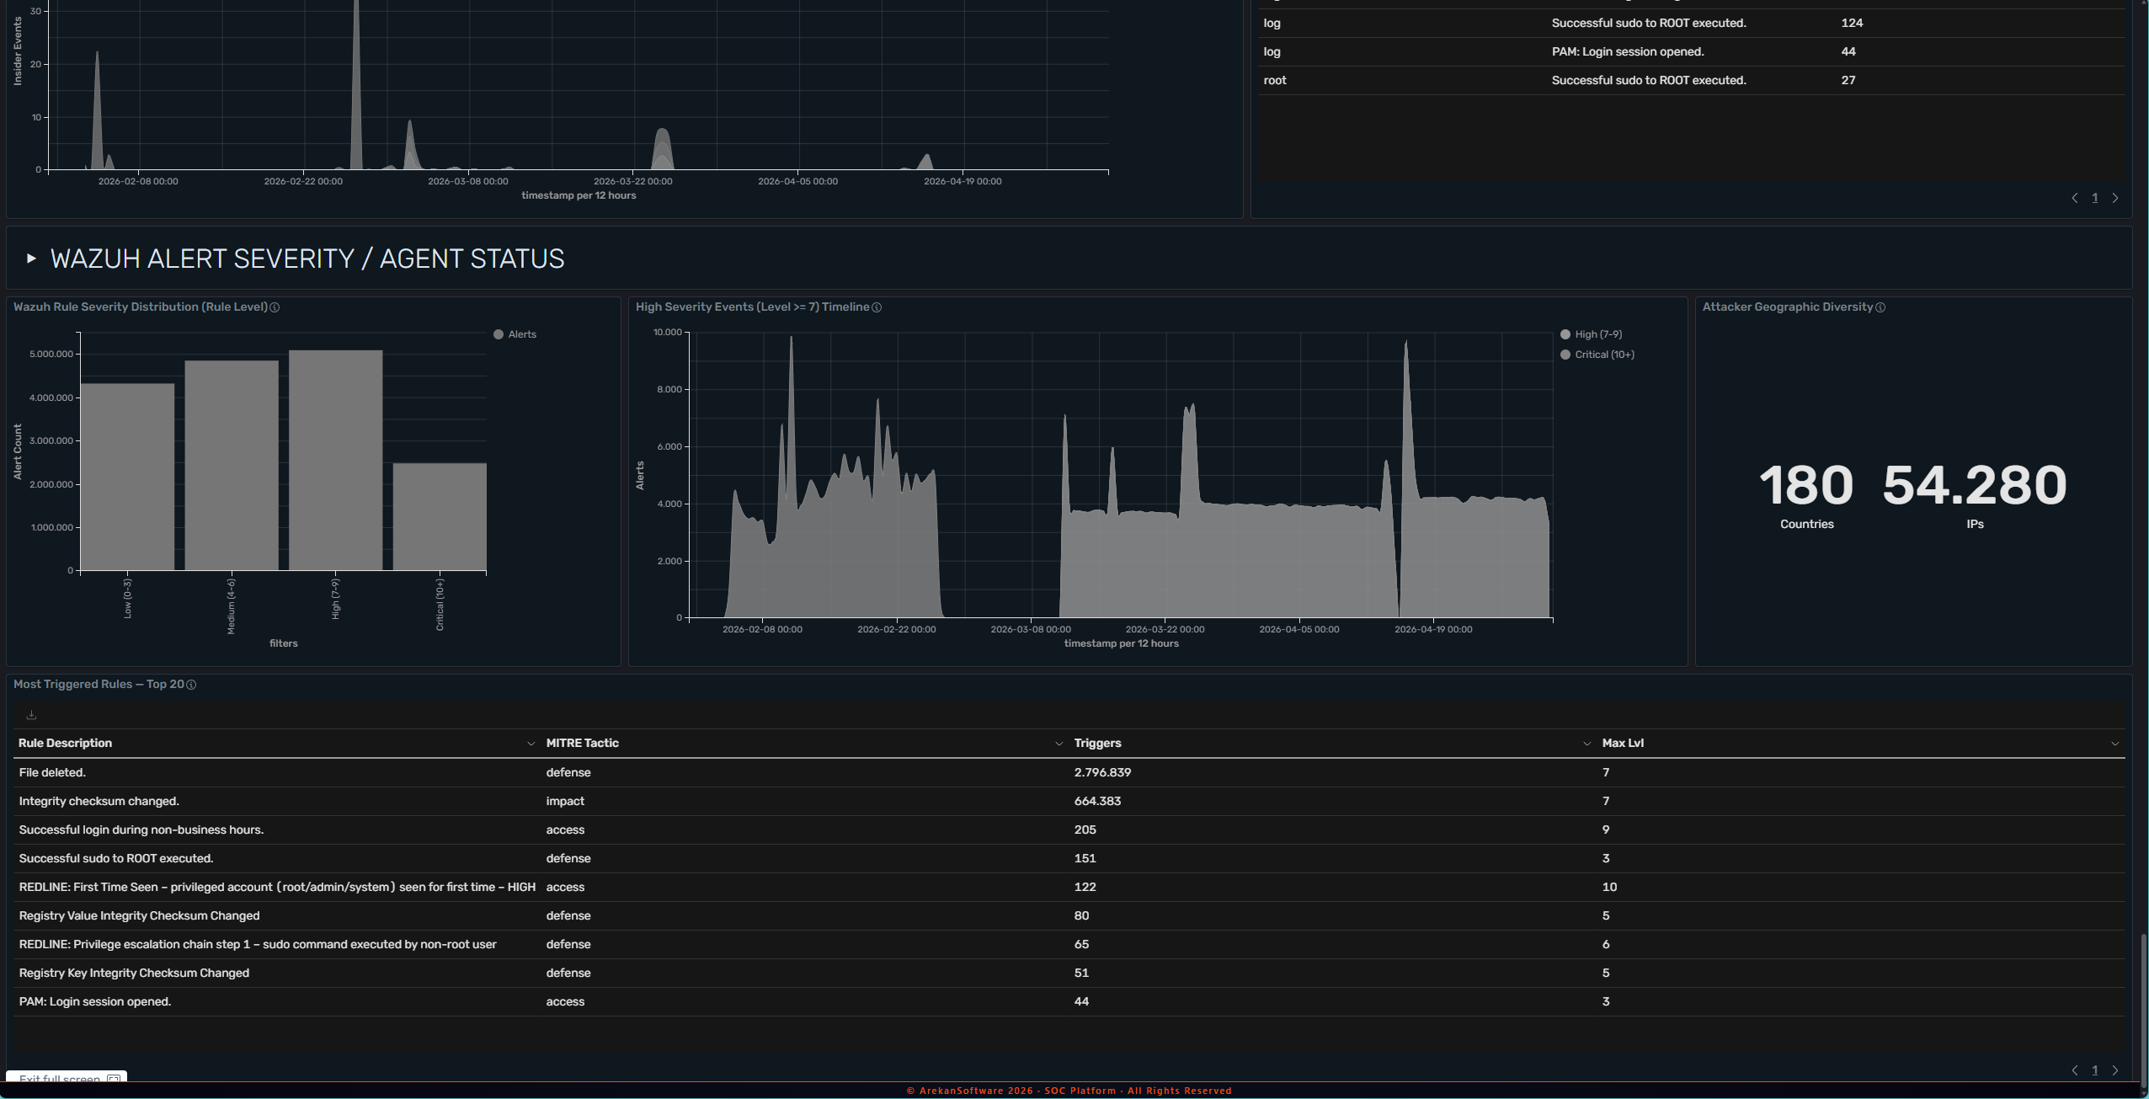Open info icon for High Severity Events Timeline
This screenshot has height=1099, width=2149.
click(877, 307)
